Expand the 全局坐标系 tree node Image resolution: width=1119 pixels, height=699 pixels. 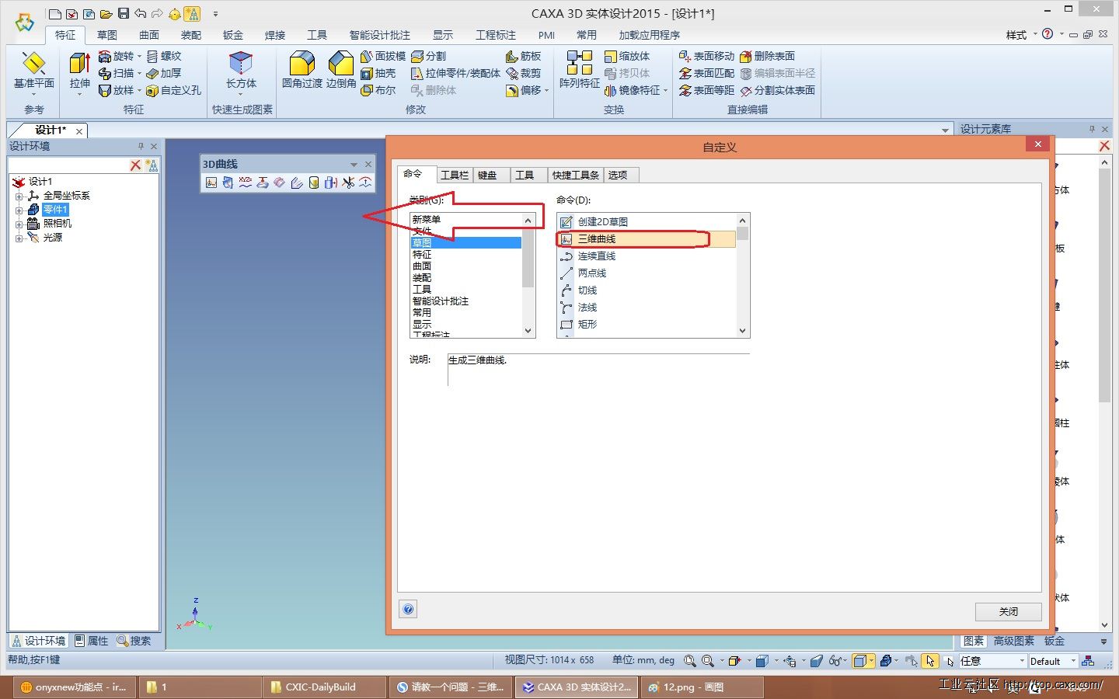click(19, 196)
